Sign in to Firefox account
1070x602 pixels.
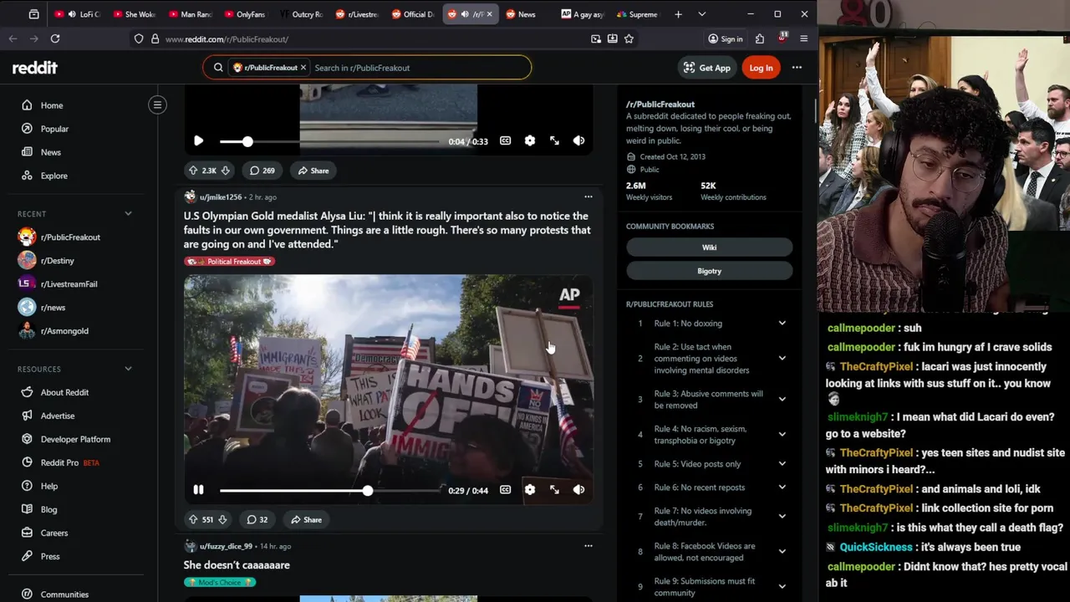coord(725,38)
